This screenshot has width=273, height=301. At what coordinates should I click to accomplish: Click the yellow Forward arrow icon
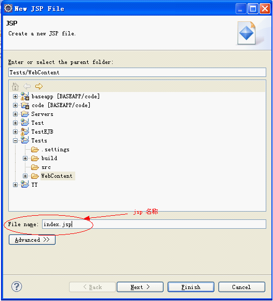[39, 86]
